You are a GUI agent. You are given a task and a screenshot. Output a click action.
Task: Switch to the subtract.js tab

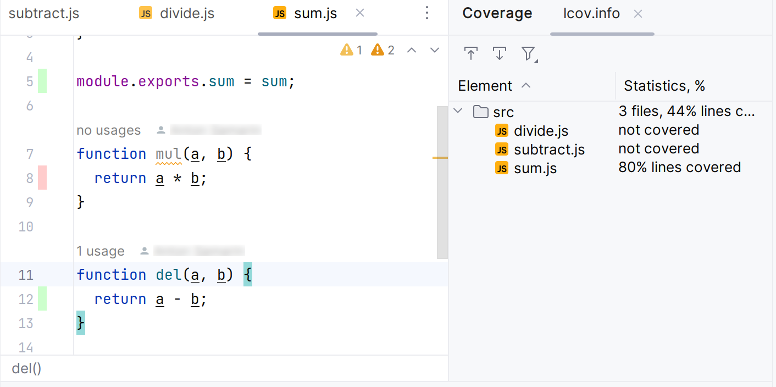pyautogui.click(x=44, y=13)
